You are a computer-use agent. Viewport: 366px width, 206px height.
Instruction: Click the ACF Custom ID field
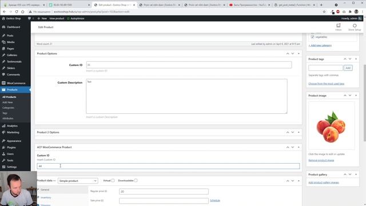coord(168,166)
